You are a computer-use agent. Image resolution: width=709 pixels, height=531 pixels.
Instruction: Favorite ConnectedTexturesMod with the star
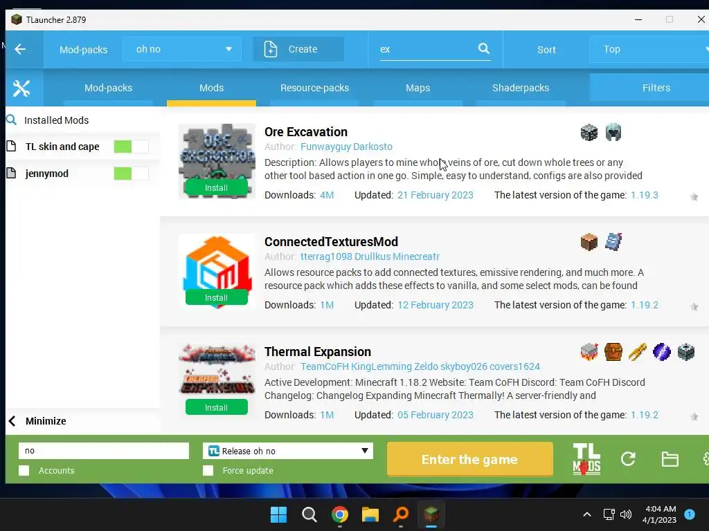694,307
